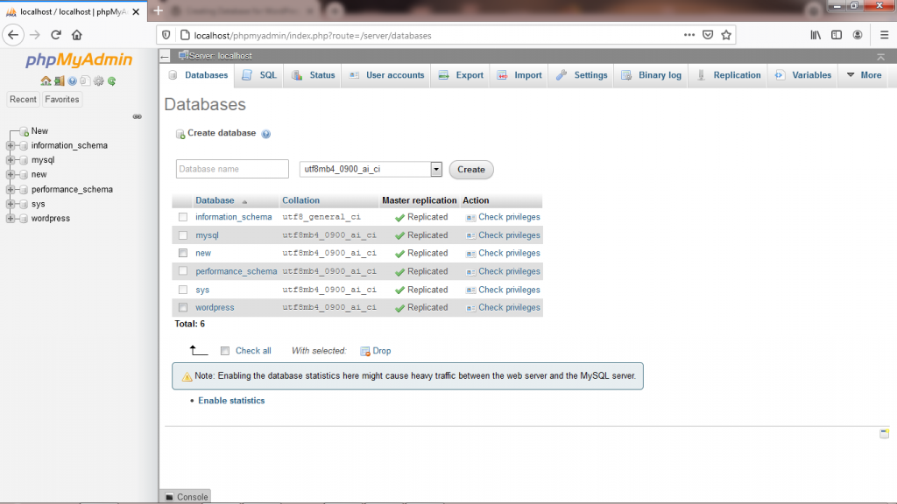Tick the checkbox for wordpress database
The width and height of the screenshot is (897, 504).
(x=183, y=308)
